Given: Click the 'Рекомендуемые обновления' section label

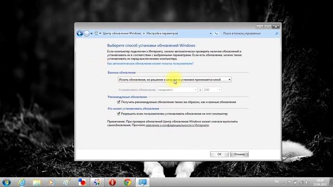Looking at the screenshot, I should tap(127, 97).
